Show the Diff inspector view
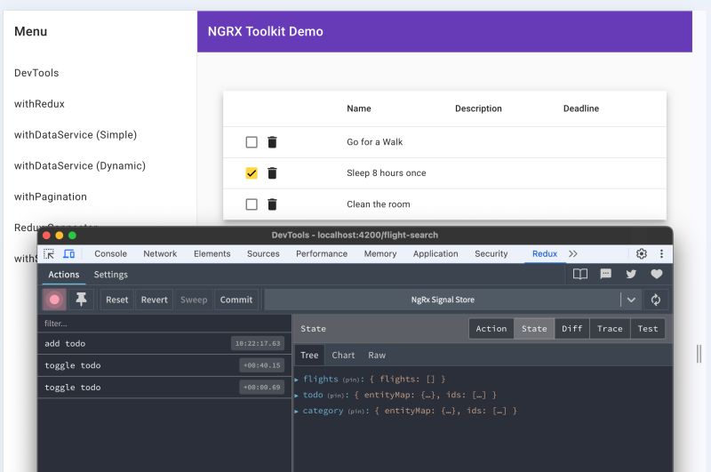Screen dimensions: 711x472 pos(571,329)
